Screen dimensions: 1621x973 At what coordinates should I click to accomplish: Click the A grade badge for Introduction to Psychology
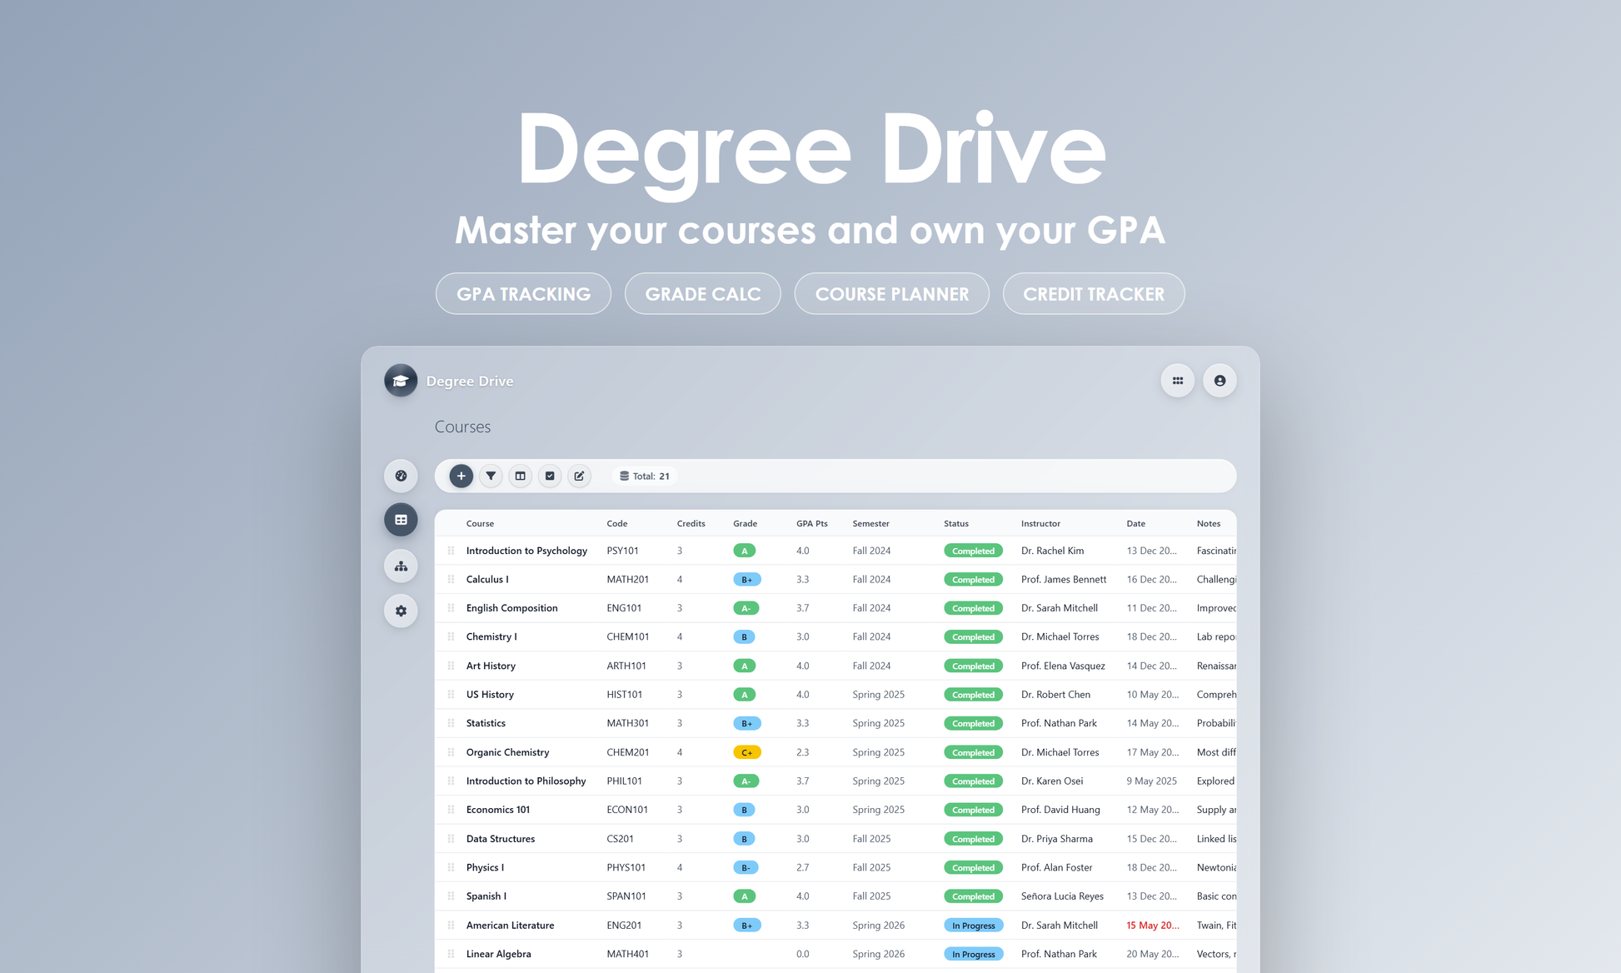(745, 551)
